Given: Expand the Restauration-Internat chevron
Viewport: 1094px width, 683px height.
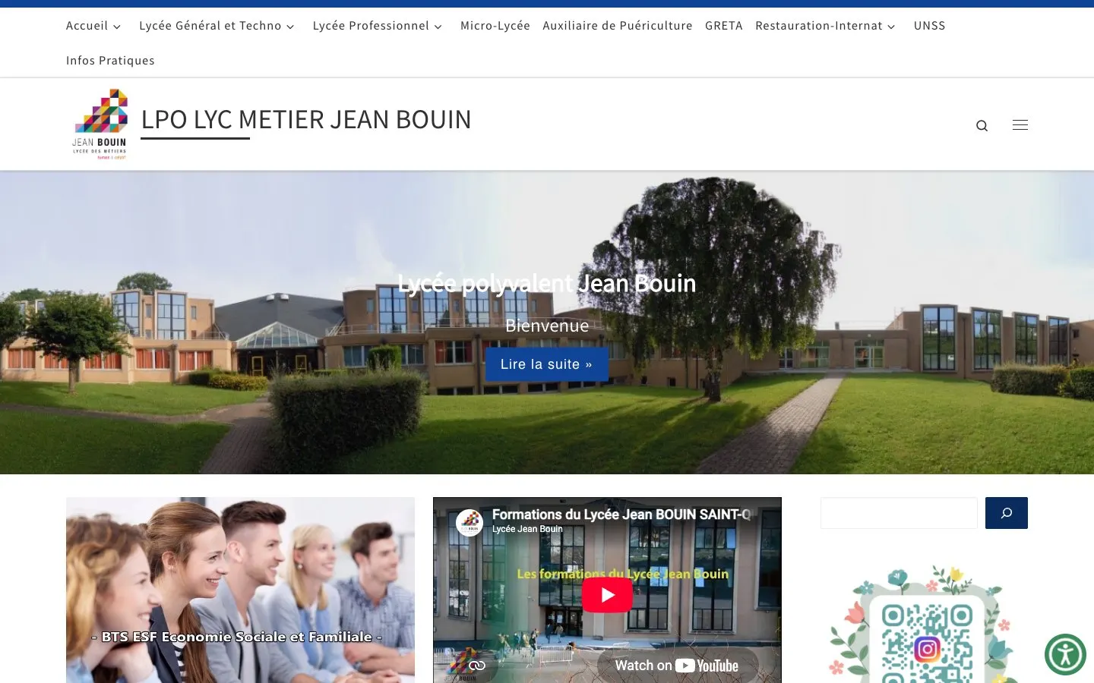Looking at the screenshot, I should (891, 27).
